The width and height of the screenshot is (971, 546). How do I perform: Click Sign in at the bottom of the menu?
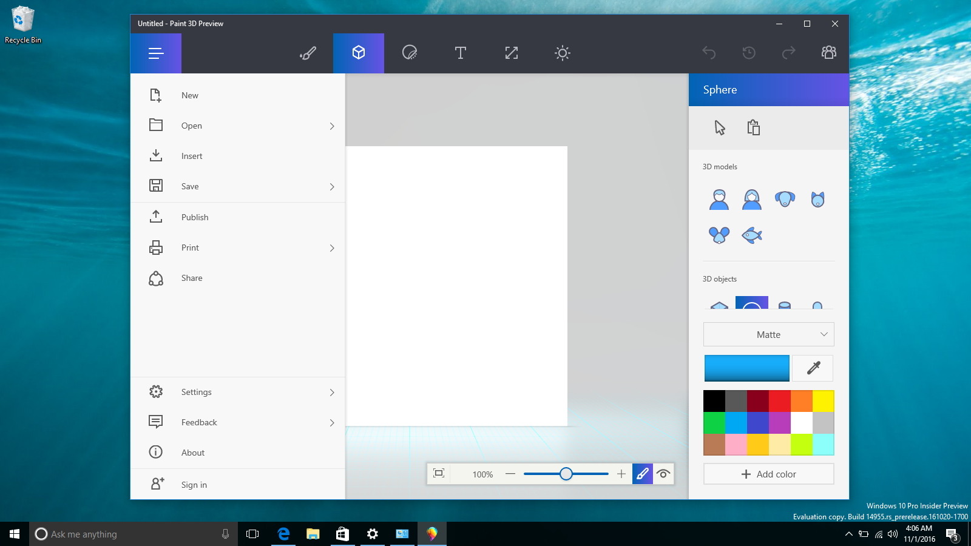coord(194,484)
